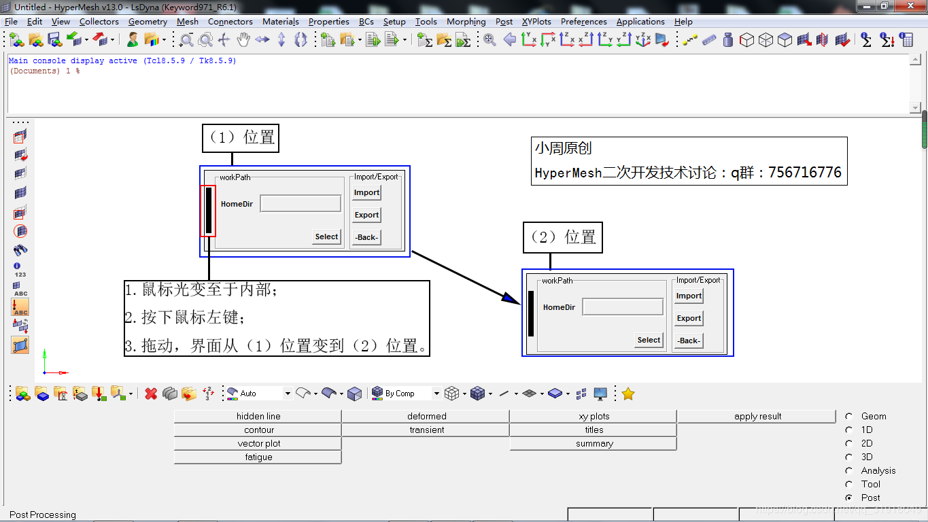The image size is (928, 522).
Task: Click the previous view arrow icon
Action: 509,40
